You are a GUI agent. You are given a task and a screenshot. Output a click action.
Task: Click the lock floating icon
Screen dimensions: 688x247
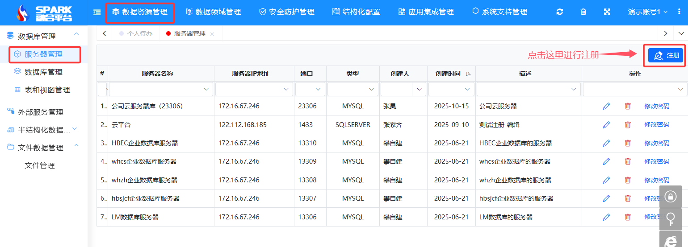(x=670, y=196)
